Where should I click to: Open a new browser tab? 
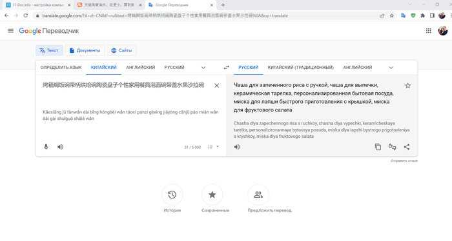(x=223, y=5)
